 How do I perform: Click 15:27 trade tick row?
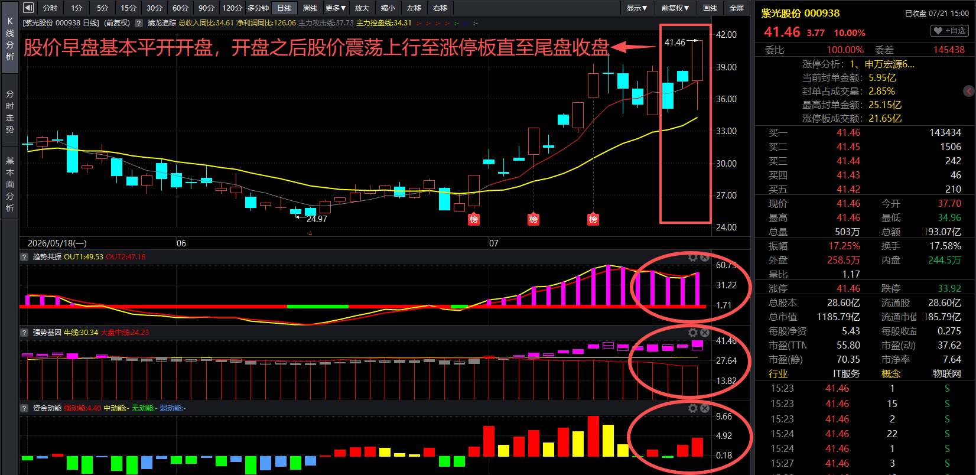865,463
